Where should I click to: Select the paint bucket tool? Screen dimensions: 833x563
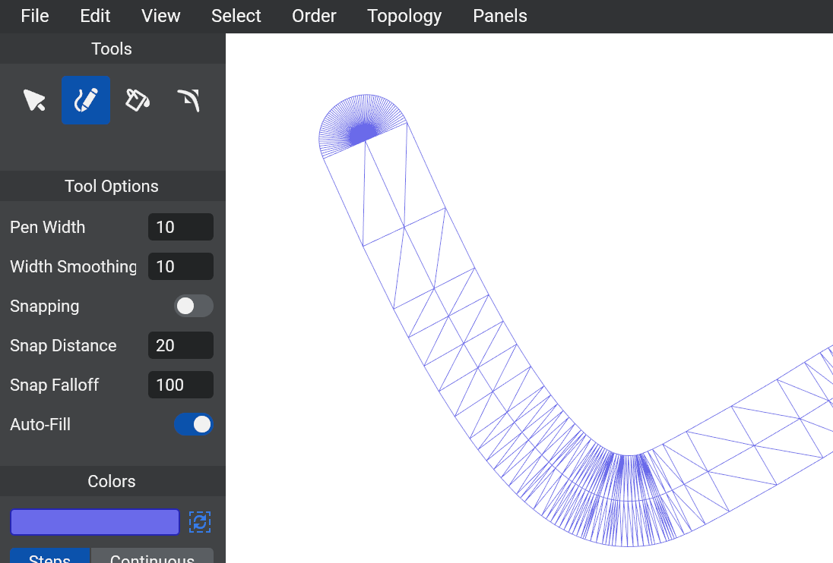coord(137,100)
